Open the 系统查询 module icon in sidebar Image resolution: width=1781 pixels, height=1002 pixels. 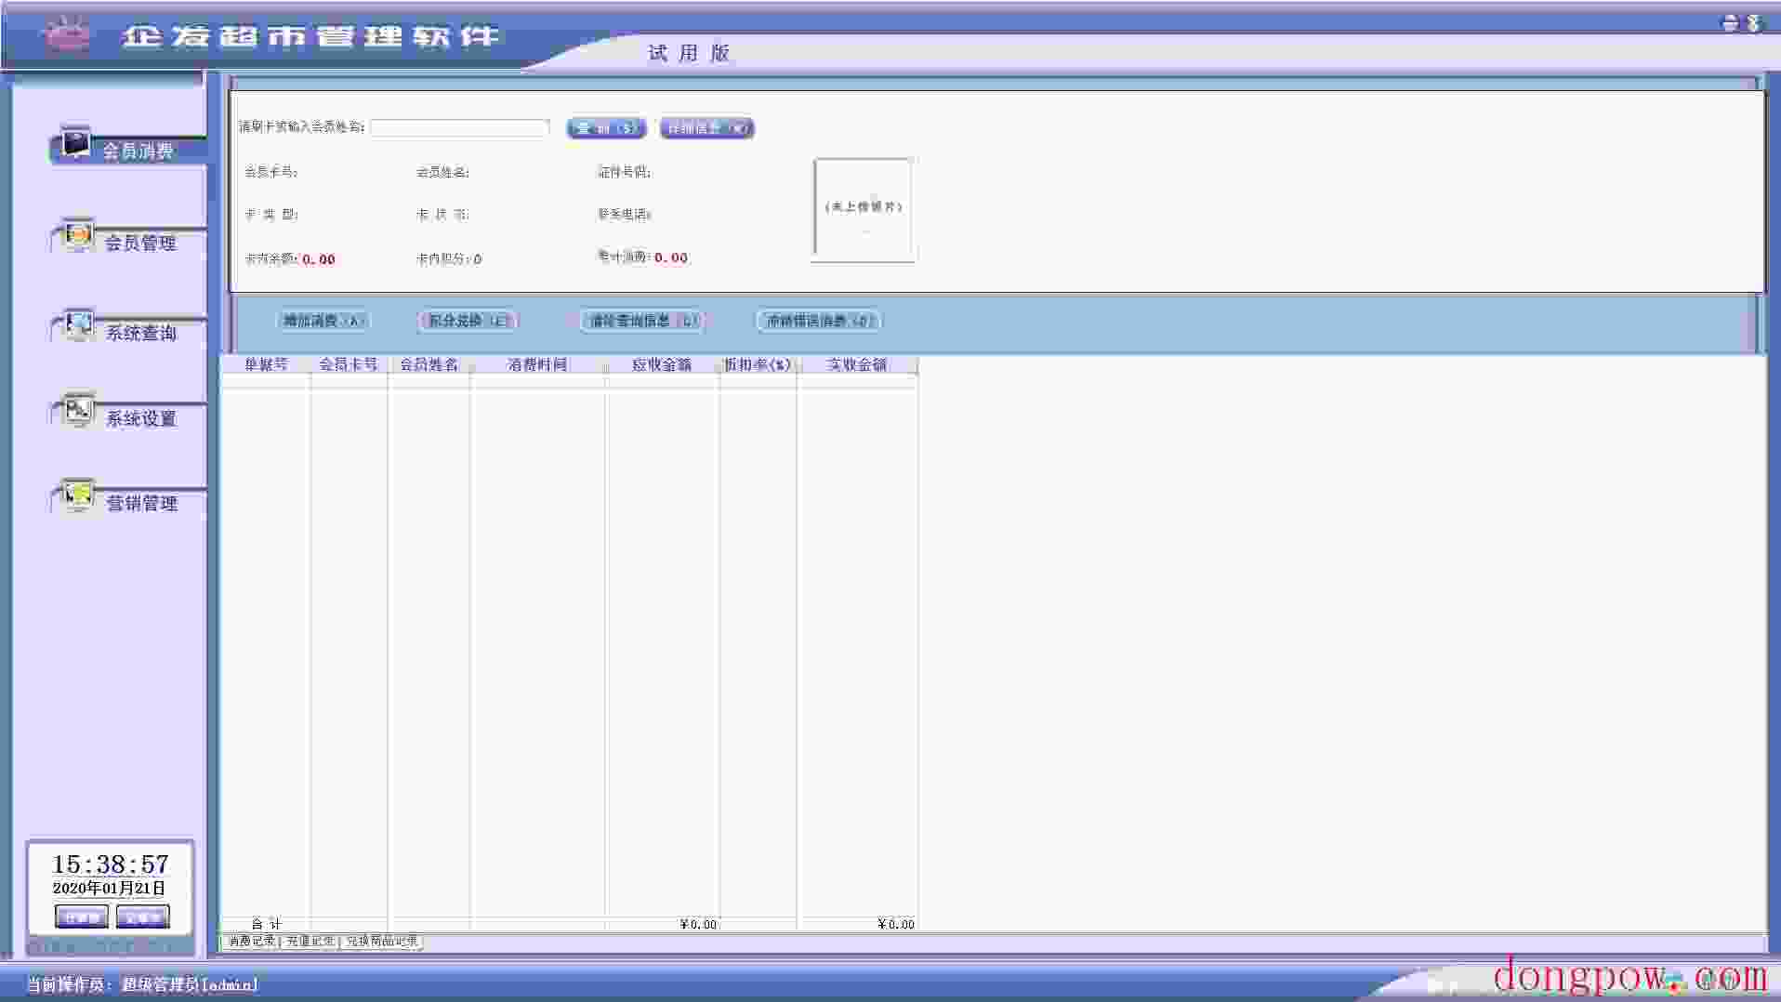77,326
